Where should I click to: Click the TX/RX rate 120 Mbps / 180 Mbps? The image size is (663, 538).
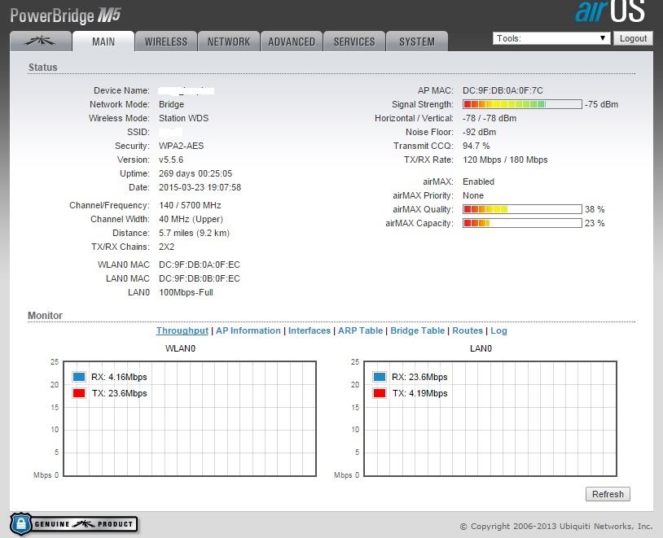[505, 160]
